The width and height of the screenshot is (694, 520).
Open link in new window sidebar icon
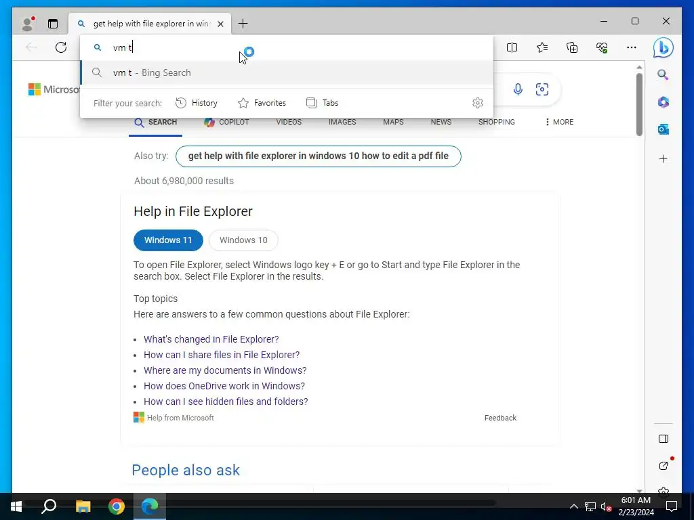point(663,466)
